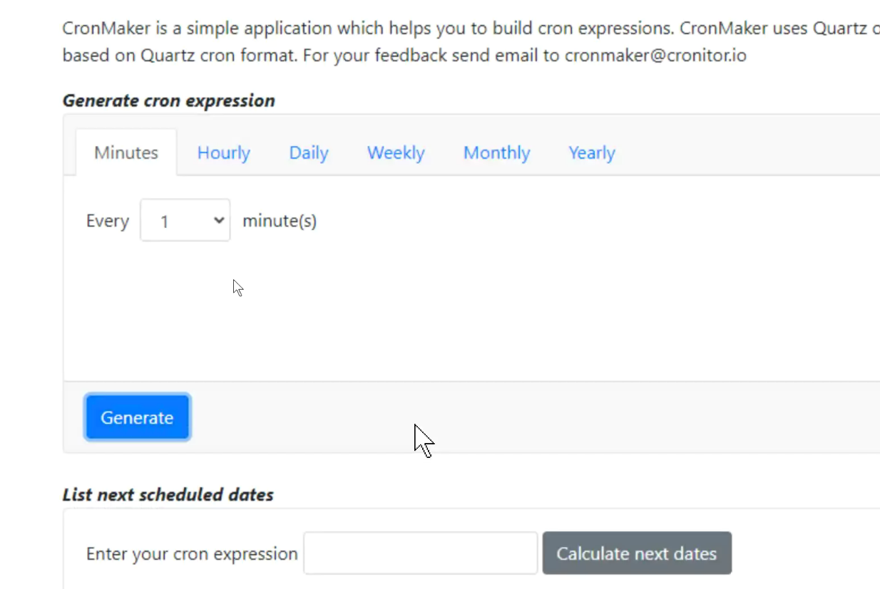880x589 pixels.
Task: Select the Minutes tab
Action: coord(126,152)
